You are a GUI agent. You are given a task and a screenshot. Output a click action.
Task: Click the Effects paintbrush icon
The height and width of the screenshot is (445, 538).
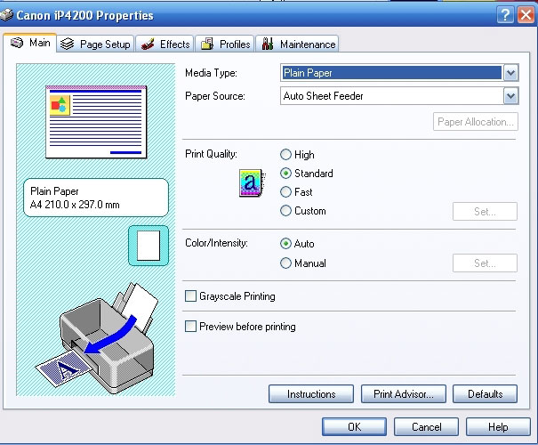[x=148, y=44]
